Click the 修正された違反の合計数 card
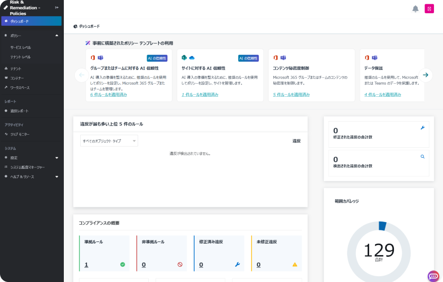This screenshot has height=282, width=443. (379, 134)
